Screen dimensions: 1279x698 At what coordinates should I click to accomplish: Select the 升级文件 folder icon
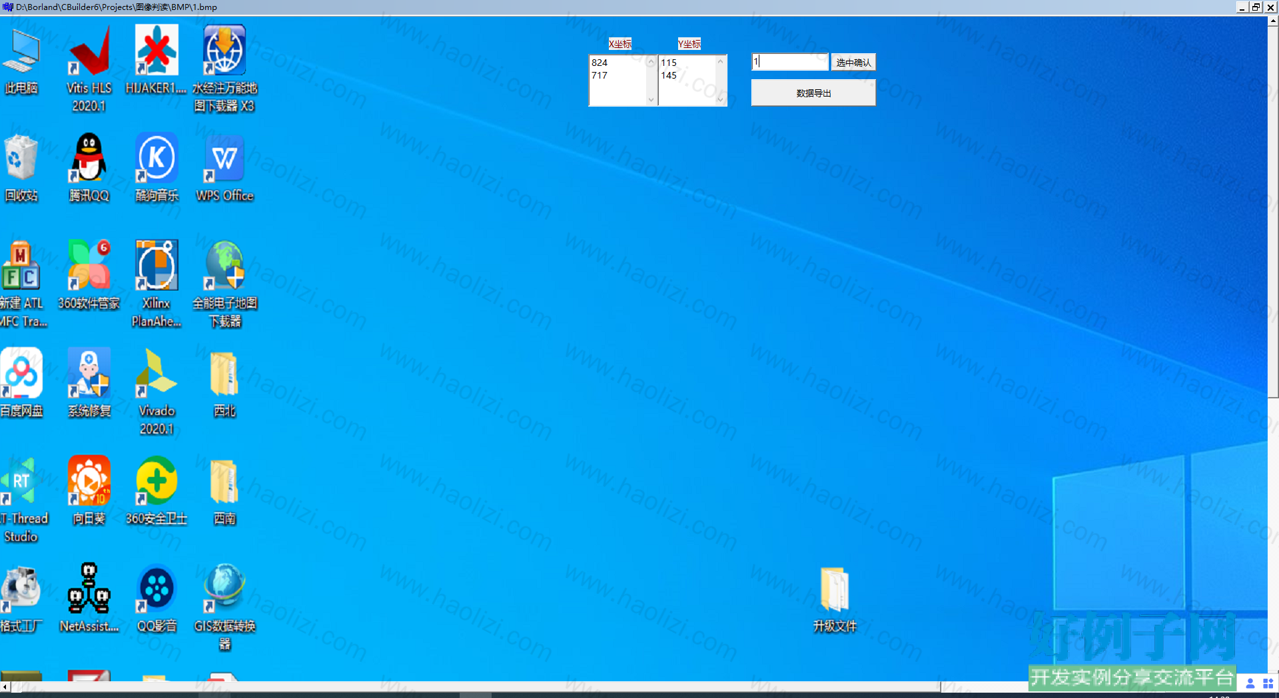click(835, 589)
